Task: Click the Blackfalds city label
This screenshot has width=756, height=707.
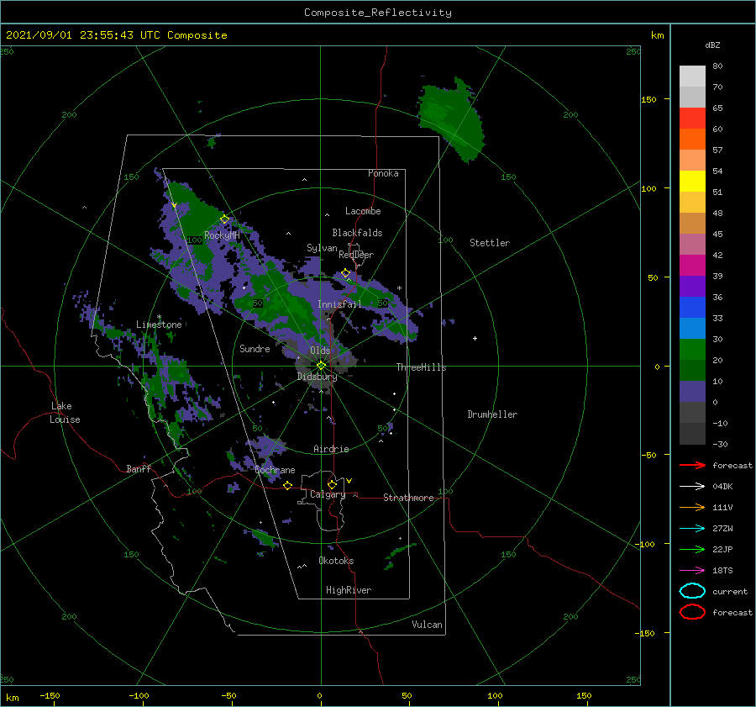Action: [x=357, y=233]
